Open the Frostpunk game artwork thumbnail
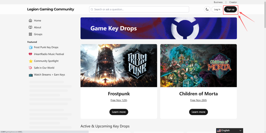 [119, 65]
